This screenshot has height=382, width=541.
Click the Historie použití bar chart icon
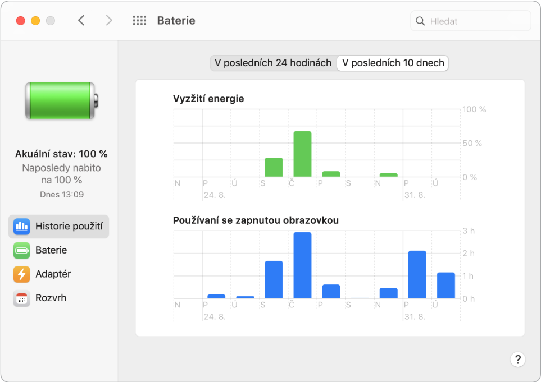(x=22, y=227)
